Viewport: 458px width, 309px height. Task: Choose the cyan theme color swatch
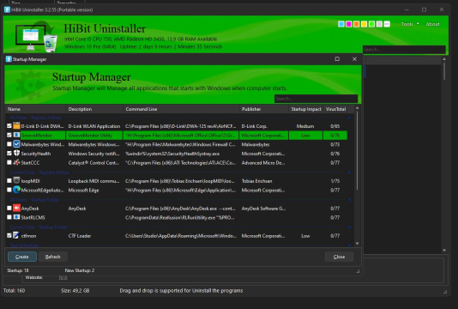pyautogui.click(x=341, y=24)
